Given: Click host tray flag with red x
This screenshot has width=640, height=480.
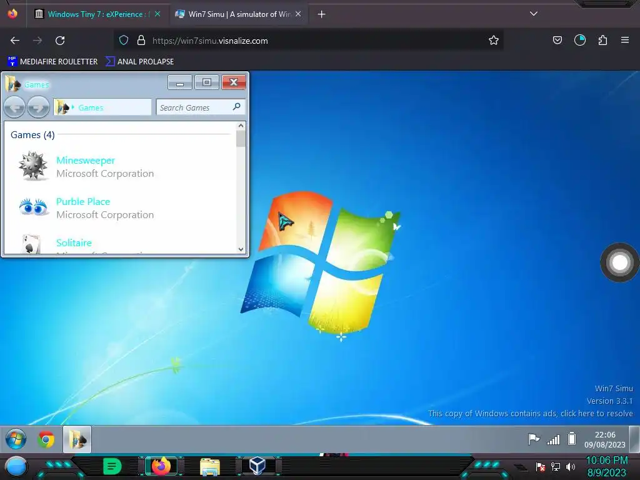Looking at the screenshot, I should point(541,466).
